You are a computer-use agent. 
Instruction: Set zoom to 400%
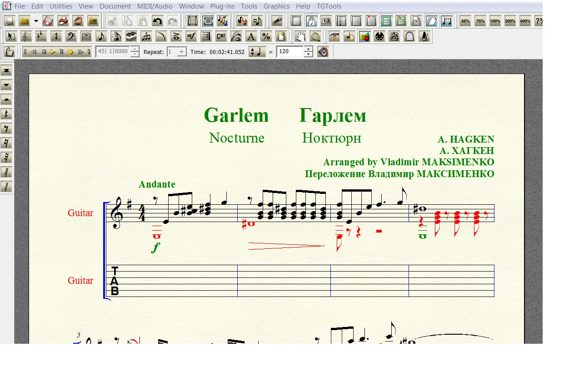pyautogui.click(x=525, y=21)
